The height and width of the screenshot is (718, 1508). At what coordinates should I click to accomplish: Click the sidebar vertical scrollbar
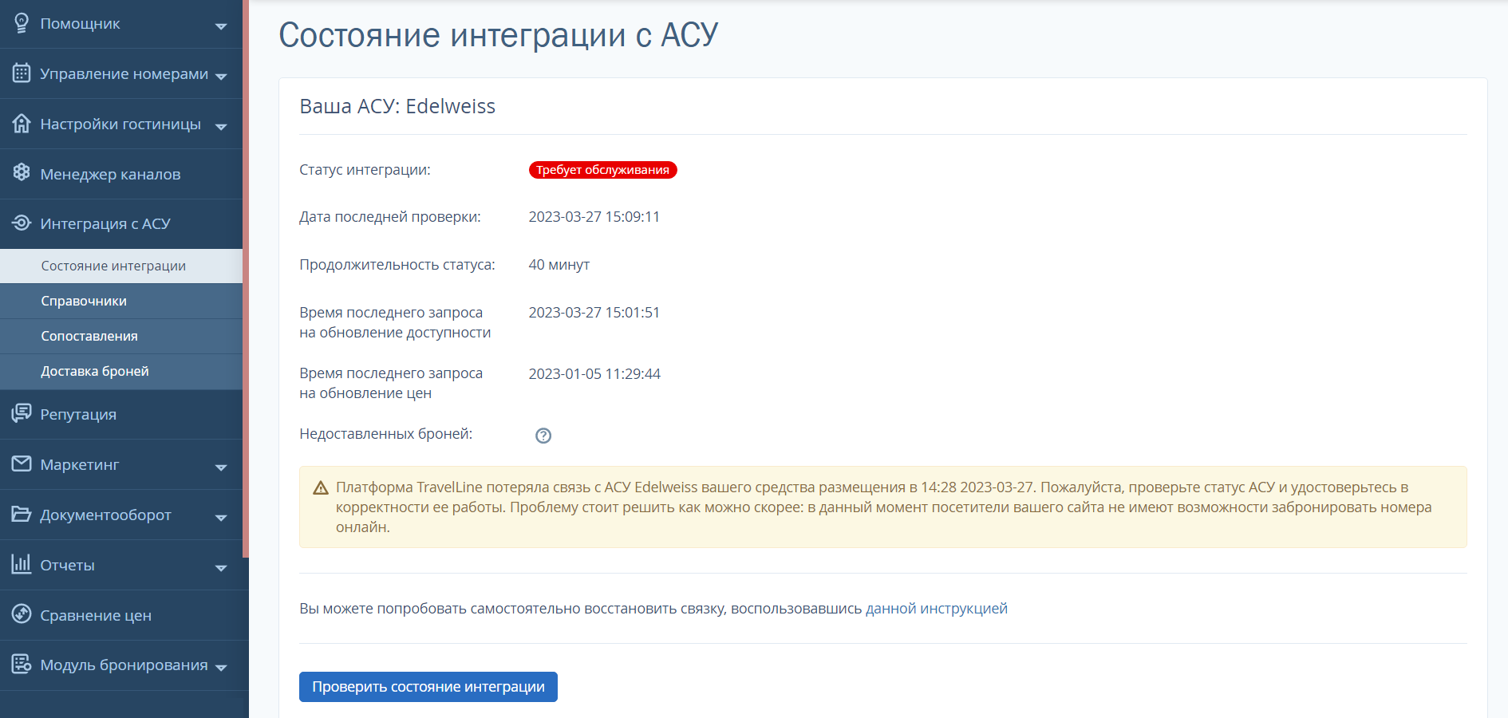pyautogui.click(x=246, y=278)
